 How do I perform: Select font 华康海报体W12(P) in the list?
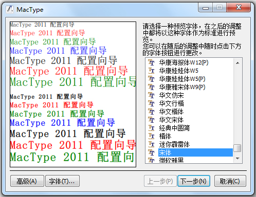184,62
